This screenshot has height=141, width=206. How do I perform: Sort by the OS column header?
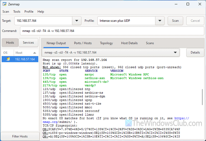pyautogui.click(x=8, y=53)
